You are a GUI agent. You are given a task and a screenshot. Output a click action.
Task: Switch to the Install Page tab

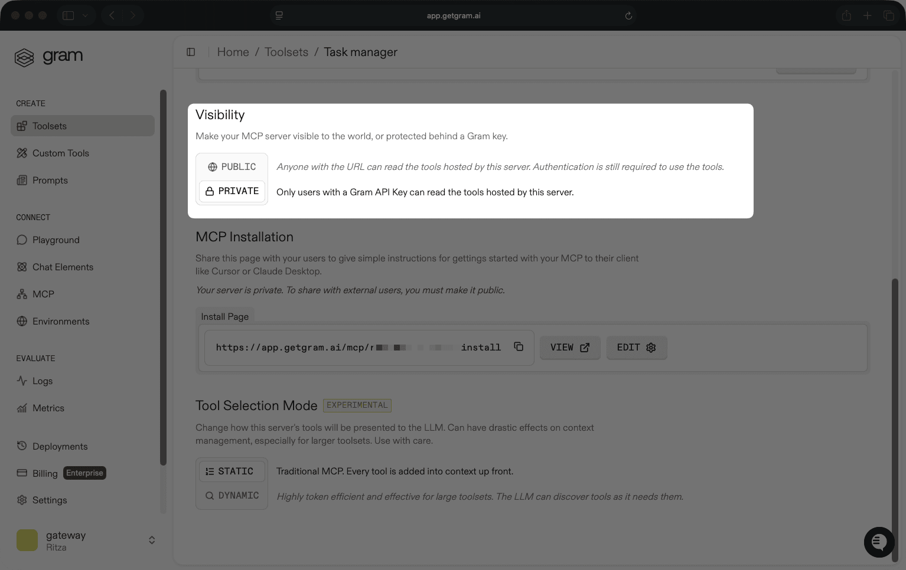pyautogui.click(x=224, y=316)
